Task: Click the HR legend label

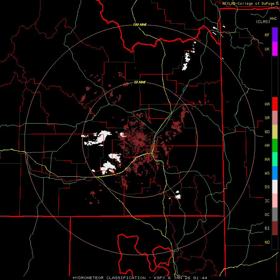Action: (x=267, y=146)
